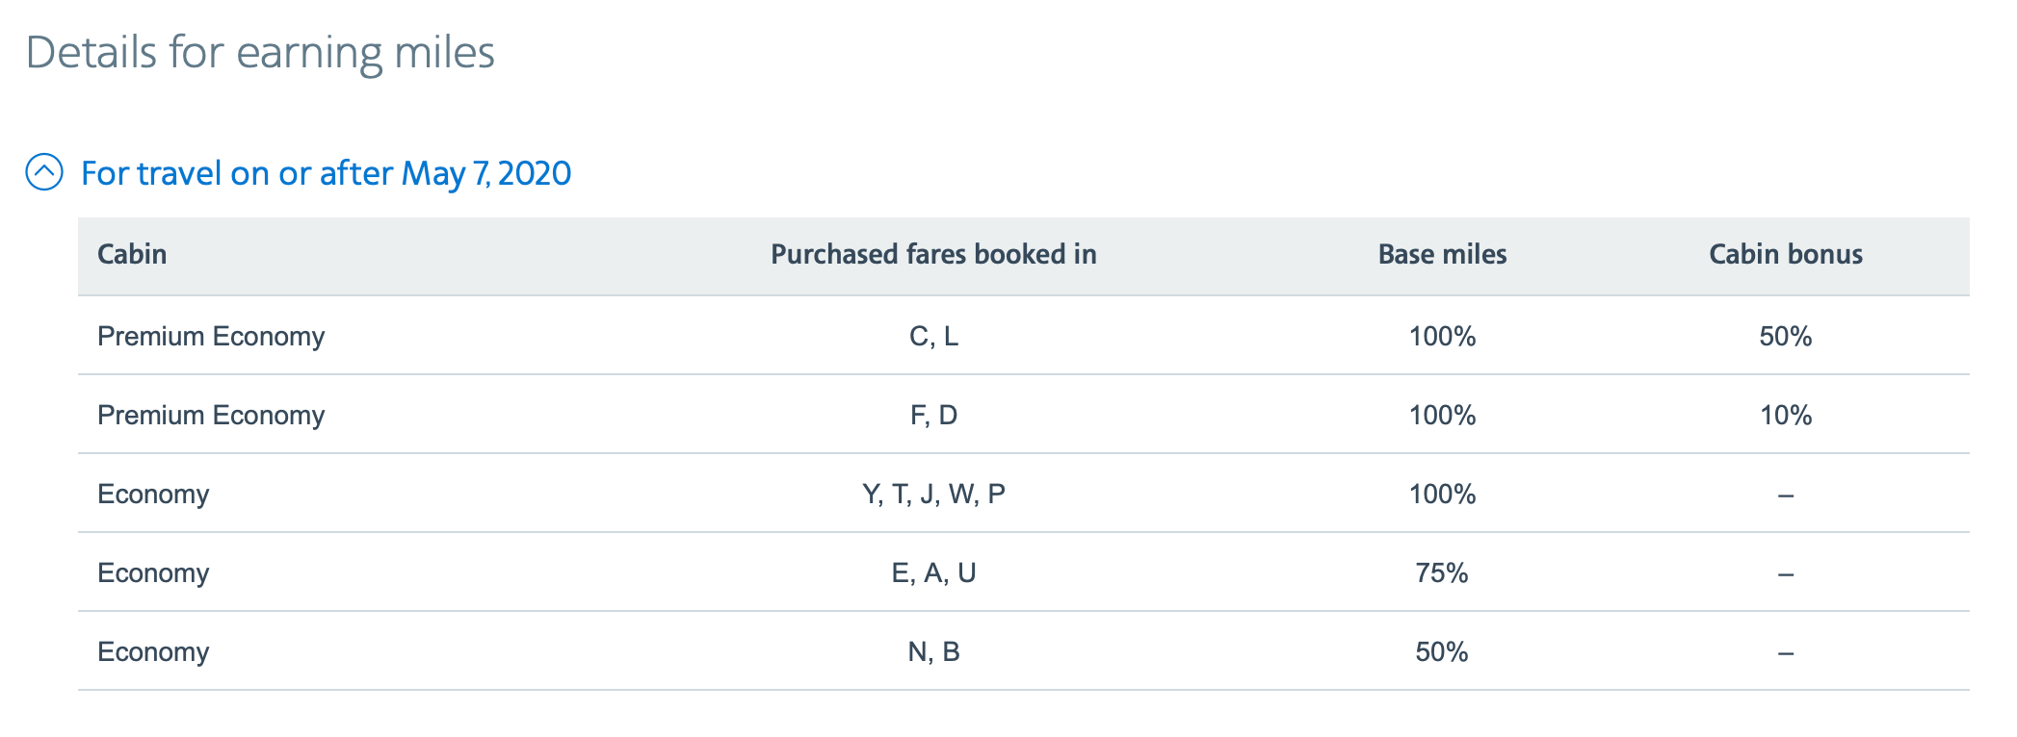Select the 50% cabin bonus value
2017x737 pixels.
tap(1784, 336)
